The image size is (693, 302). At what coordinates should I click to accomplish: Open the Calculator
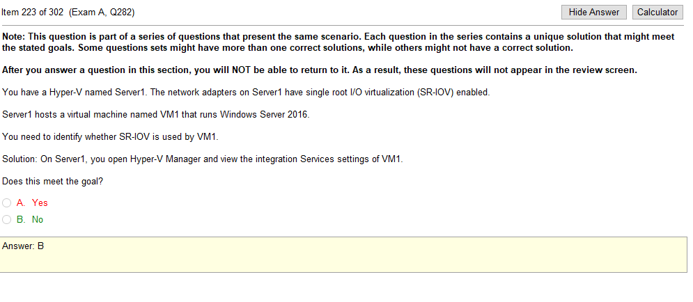click(x=657, y=13)
